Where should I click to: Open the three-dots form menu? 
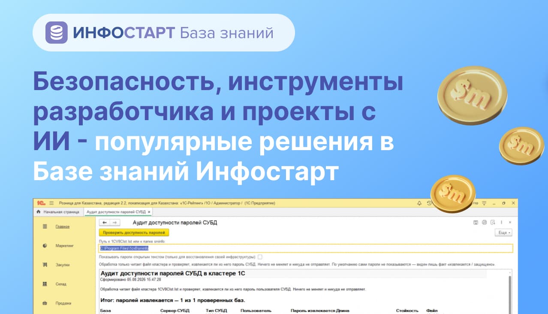[502, 223]
